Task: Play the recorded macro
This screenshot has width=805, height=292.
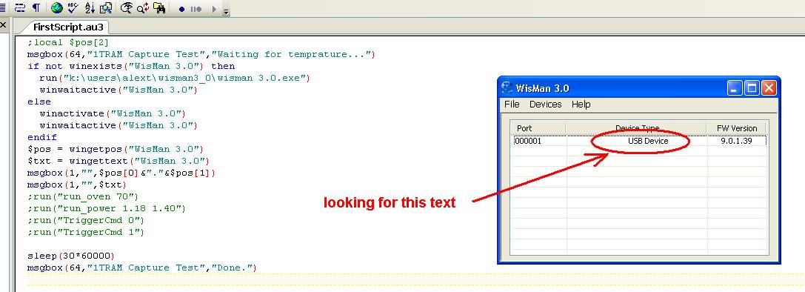Action: click(215, 9)
